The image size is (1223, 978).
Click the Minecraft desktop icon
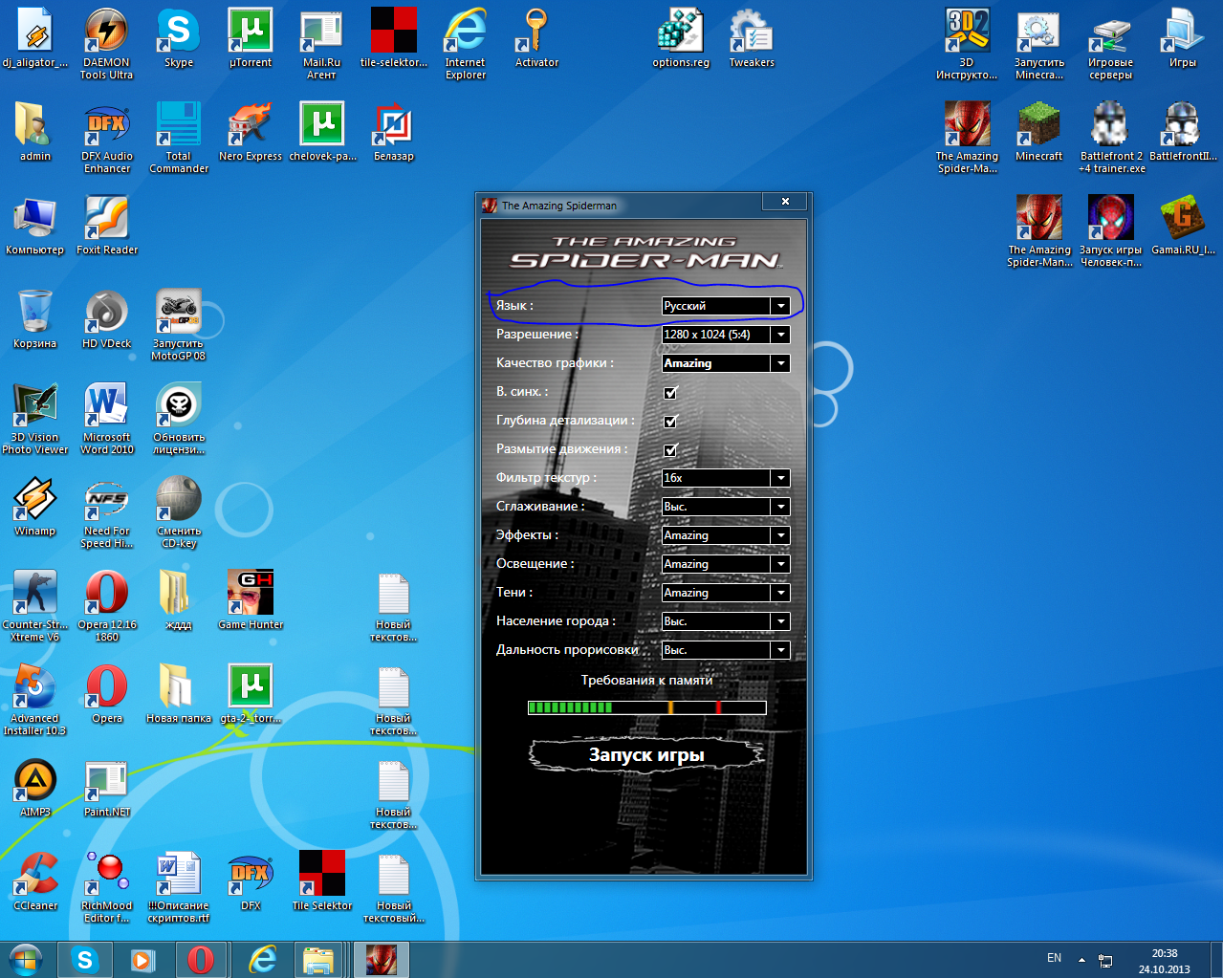click(1038, 125)
